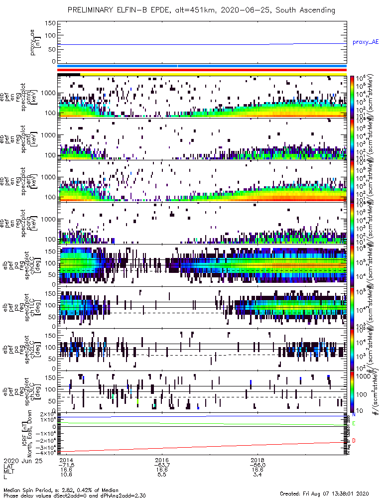
Task: Click the color scale bar of the perp panel
Action: (352, 181)
